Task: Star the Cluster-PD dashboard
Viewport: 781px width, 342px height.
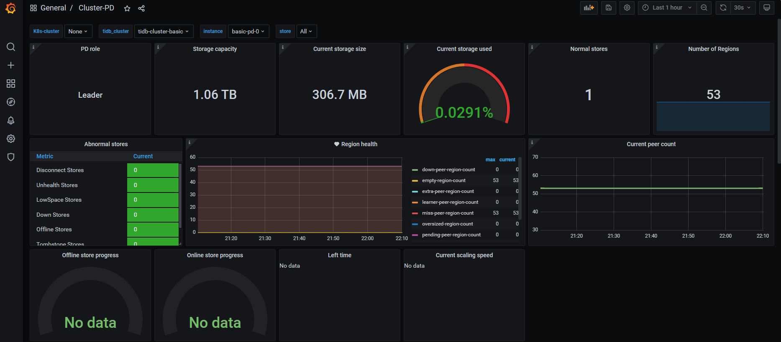Action: [x=127, y=8]
